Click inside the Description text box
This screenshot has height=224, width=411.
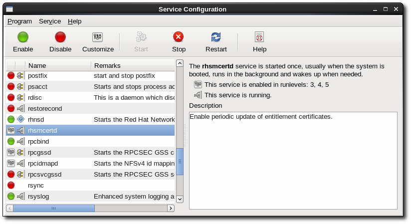[293, 161]
